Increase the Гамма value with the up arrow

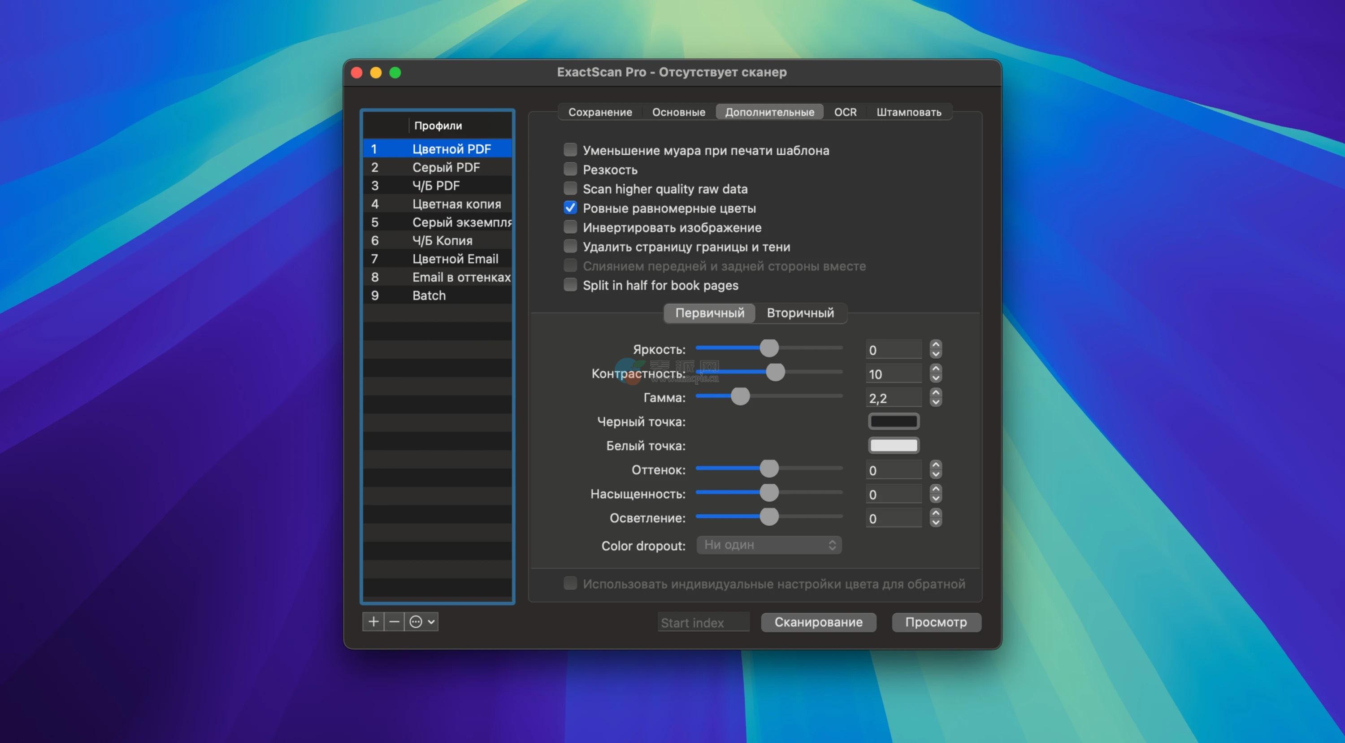pos(936,393)
